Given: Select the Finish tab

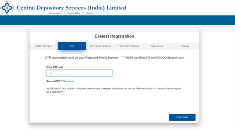Looking at the screenshot, I should tap(185, 46).
